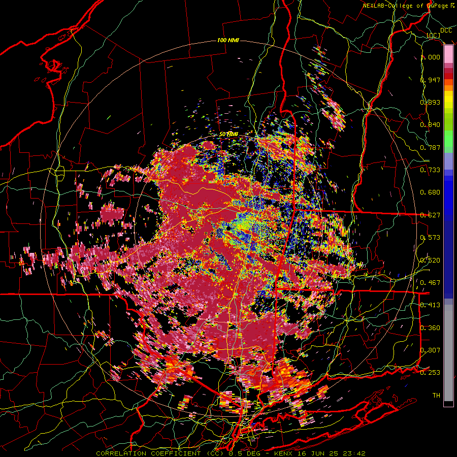The image size is (457, 457).
Task: Click the 0.680 scale value
Action: tap(430, 192)
